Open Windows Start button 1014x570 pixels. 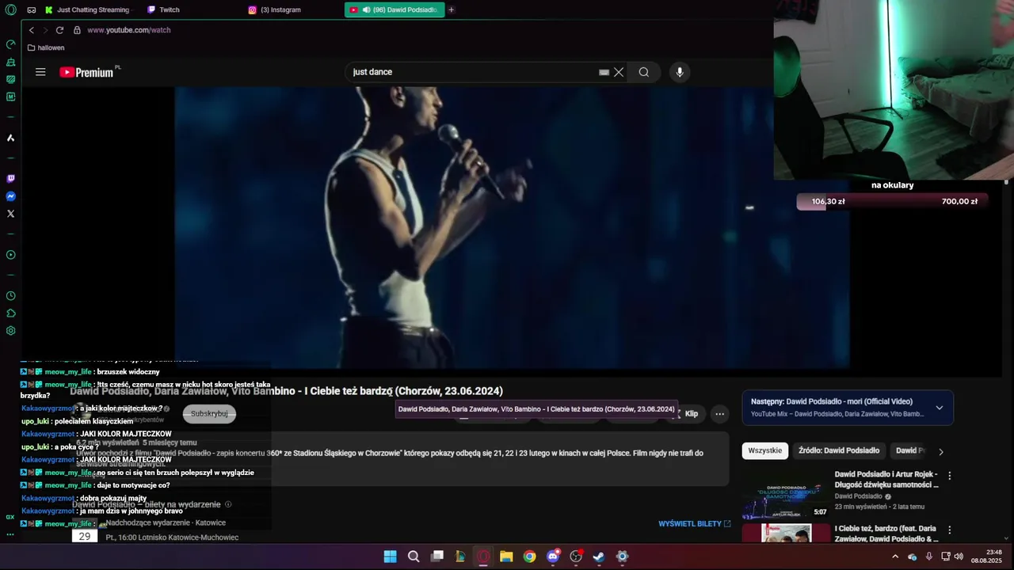(x=390, y=557)
